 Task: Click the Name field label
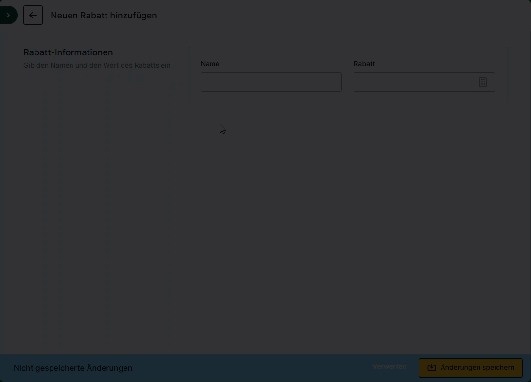pos(210,64)
